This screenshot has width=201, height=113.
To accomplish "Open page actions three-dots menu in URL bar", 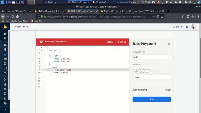I will point(154,16).
